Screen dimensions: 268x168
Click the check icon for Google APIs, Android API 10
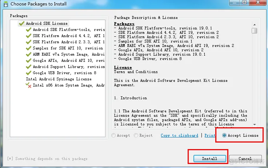tap(28, 60)
